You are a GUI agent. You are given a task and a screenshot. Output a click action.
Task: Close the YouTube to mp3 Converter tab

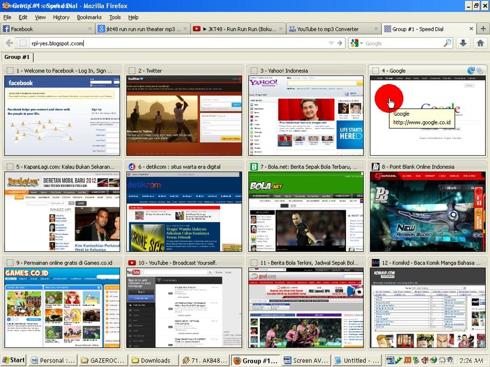click(376, 29)
